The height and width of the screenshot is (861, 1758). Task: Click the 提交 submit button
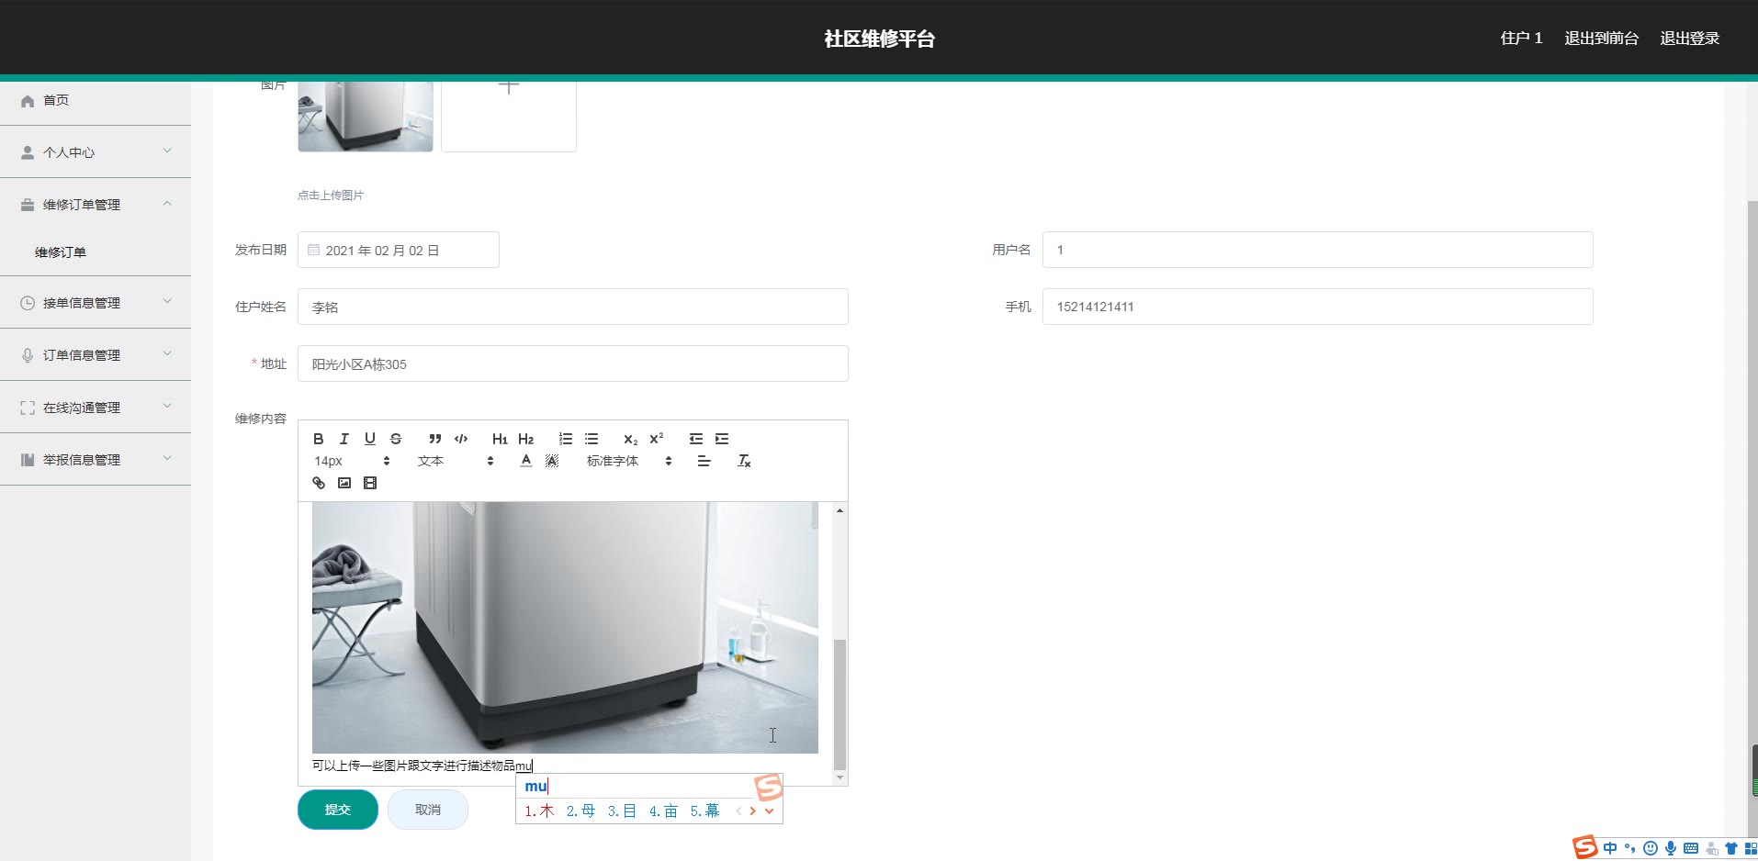click(338, 810)
